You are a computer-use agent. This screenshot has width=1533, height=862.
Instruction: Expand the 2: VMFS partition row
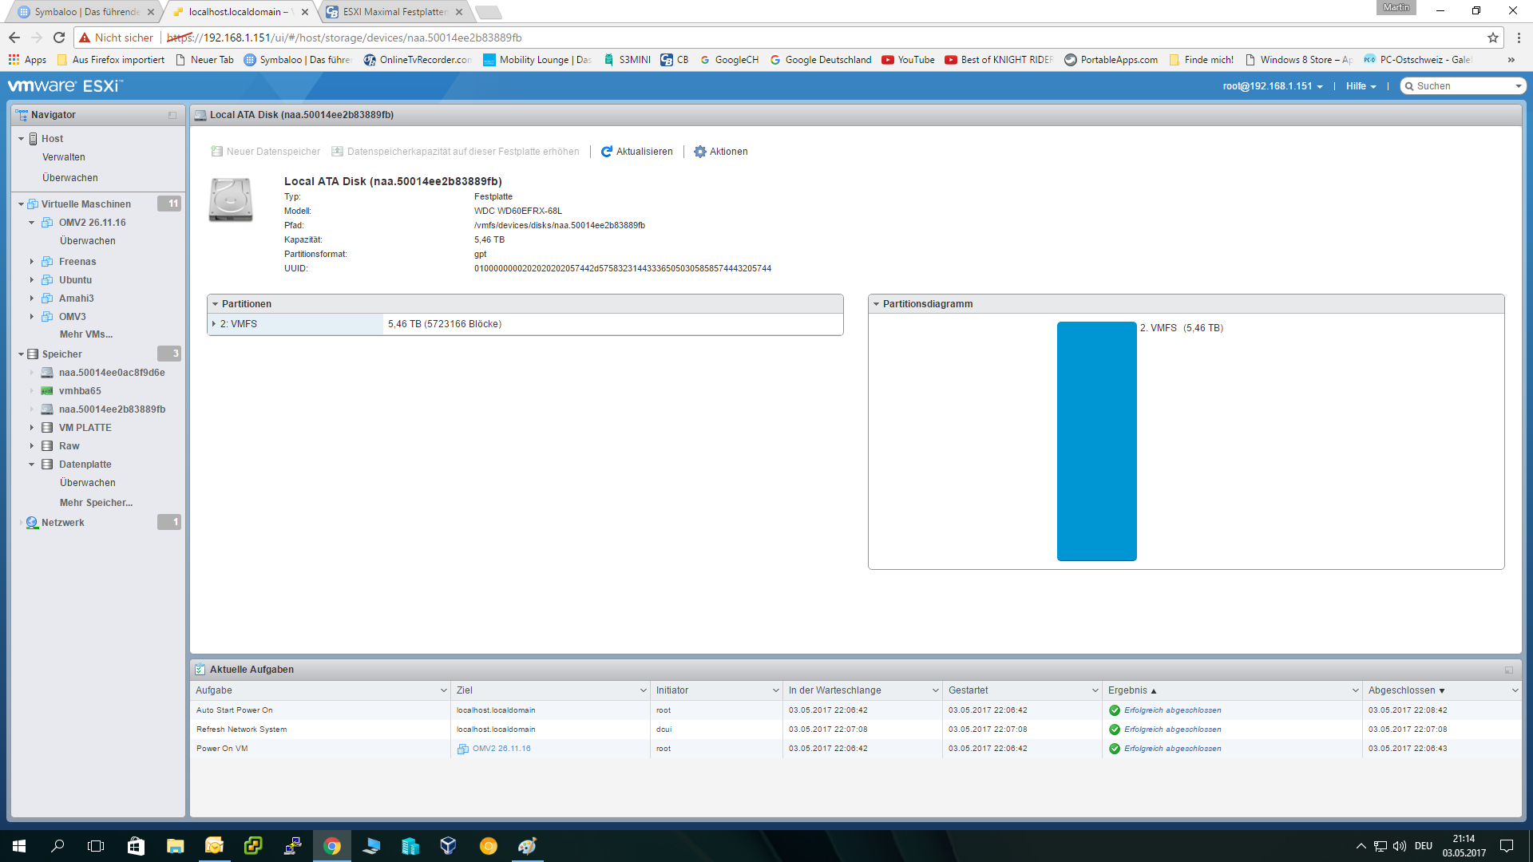click(x=214, y=324)
